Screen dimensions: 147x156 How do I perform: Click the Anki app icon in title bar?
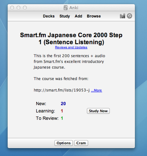click(66, 8)
